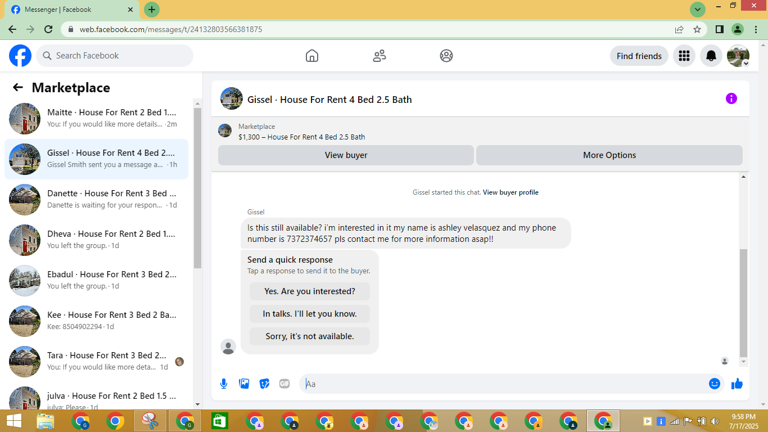Open the Groups icon in top navigation
This screenshot has height=432, width=768.
[x=446, y=56]
